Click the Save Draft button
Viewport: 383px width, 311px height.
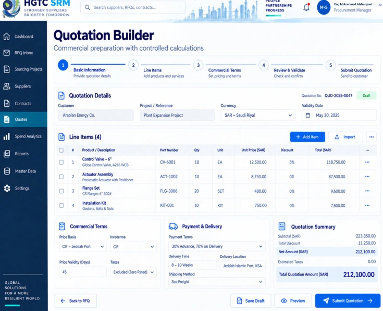251,301
